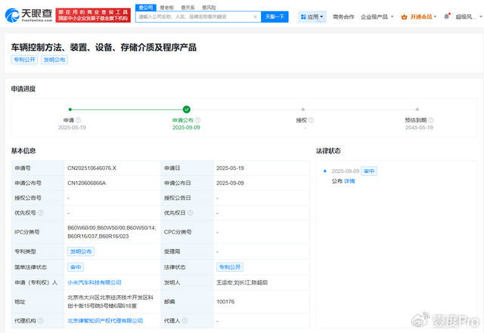Viewport: 484px width, 333px height.
Task: Switch to the 查风险 search tab
Action: pos(209,8)
